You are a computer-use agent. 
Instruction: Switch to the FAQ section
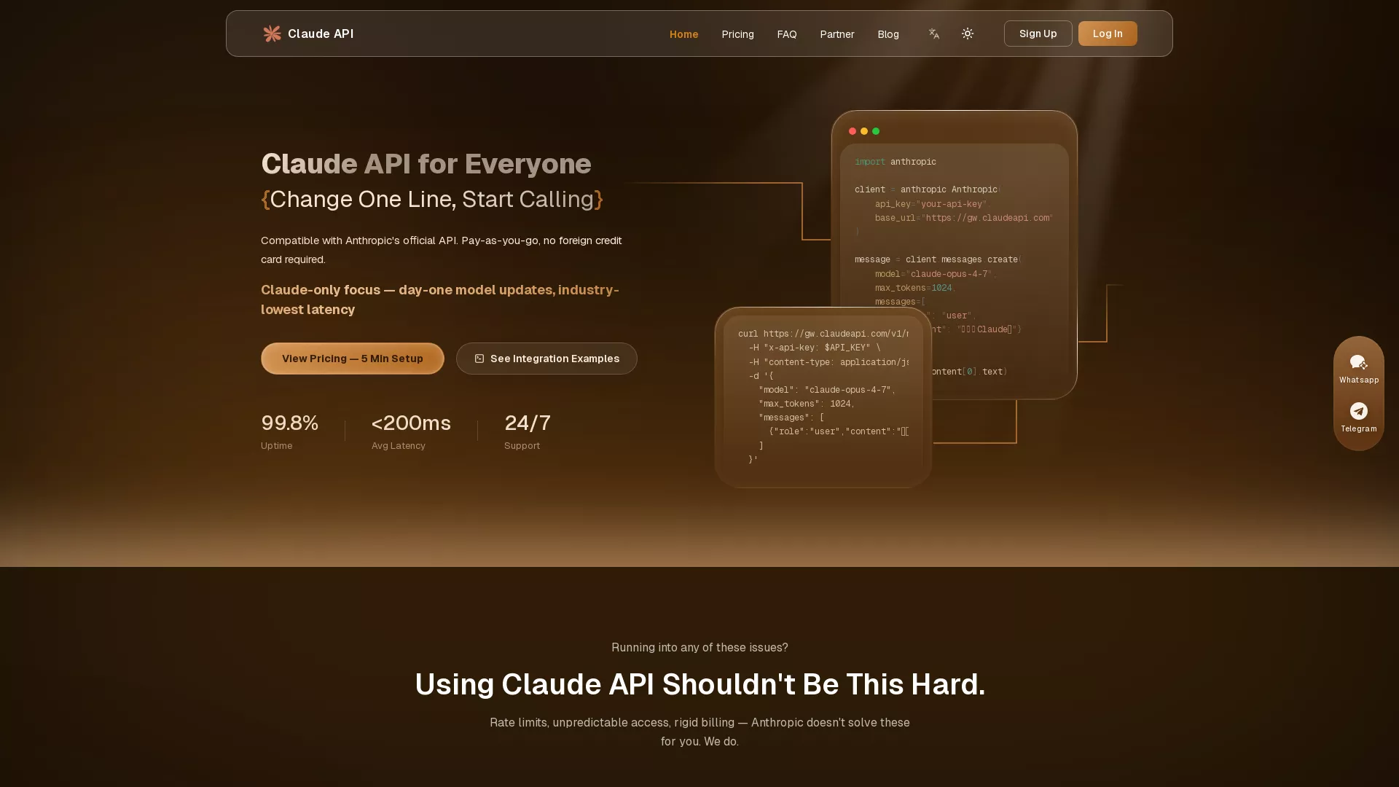point(787,34)
